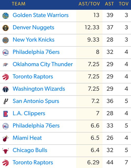Image resolution: width=131 pixels, height=168 pixels.
Task: Click the Chicago Bulls logo icon
Action: click(x=6, y=151)
